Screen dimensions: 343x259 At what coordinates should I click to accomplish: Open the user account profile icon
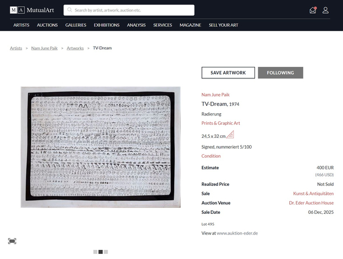coord(326,10)
